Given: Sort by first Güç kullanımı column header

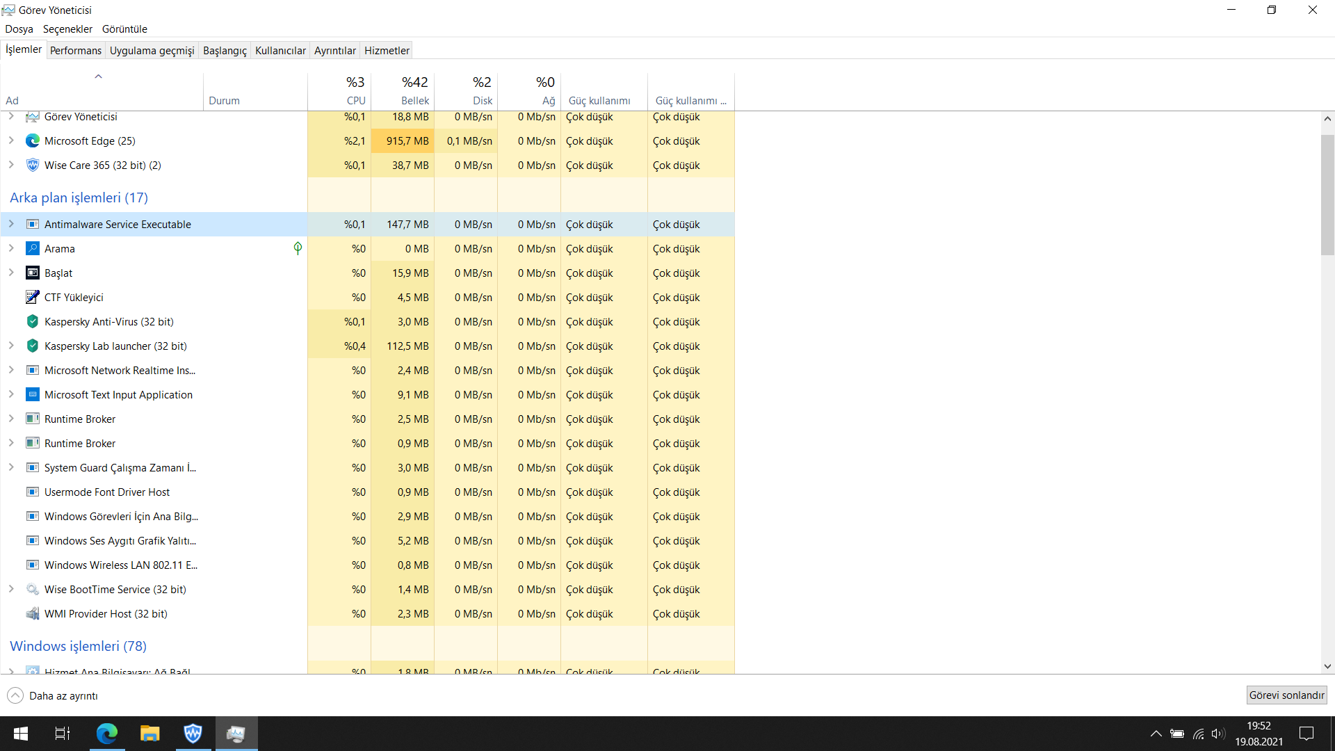Looking at the screenshot, I should pyautogui.click(x=604, y=91).
